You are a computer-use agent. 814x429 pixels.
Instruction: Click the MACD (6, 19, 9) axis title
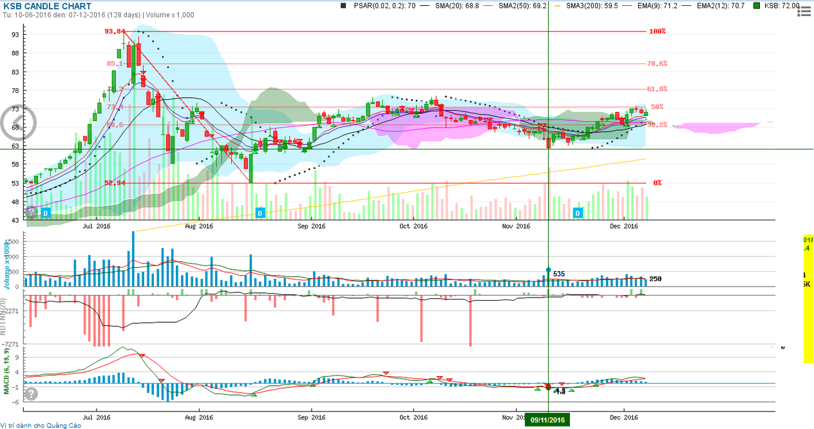tap(6, 372)
